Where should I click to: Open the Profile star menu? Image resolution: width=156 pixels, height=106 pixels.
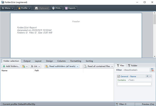[x=24, y=8]
